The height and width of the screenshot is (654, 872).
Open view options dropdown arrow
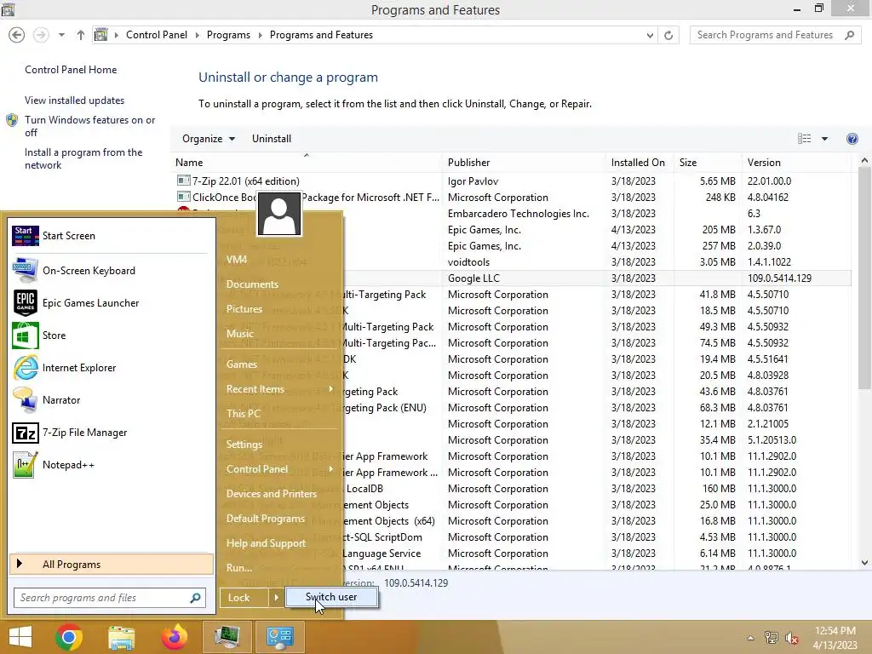824,139
